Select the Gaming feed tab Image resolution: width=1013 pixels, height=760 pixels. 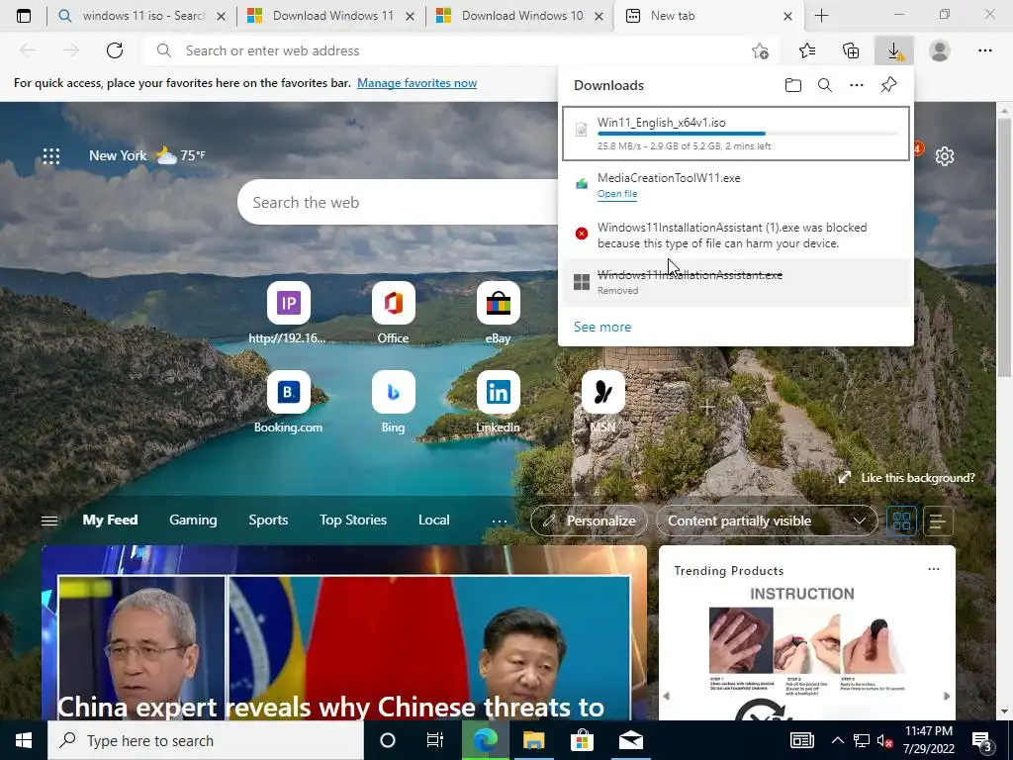[x=193, y=521]
